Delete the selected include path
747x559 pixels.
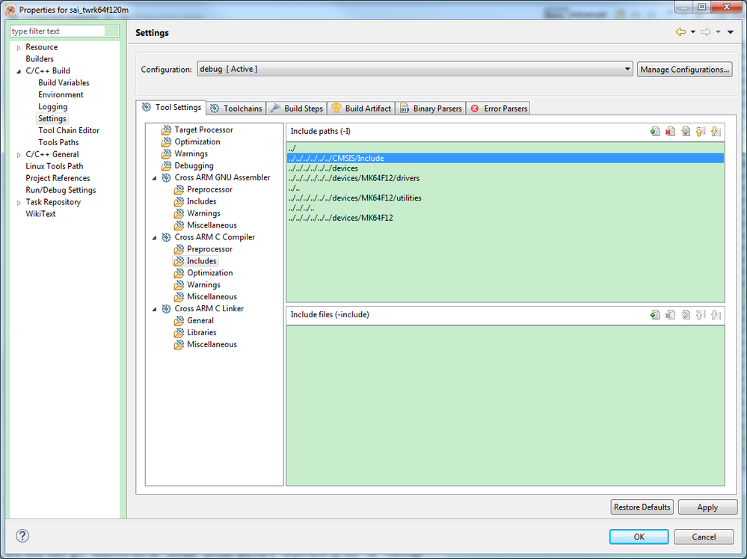coord(670,132)
